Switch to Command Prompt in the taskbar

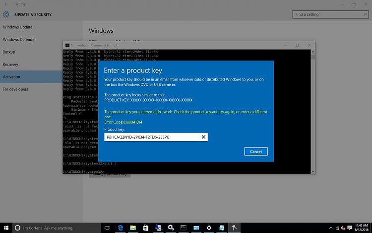(184, 228)
